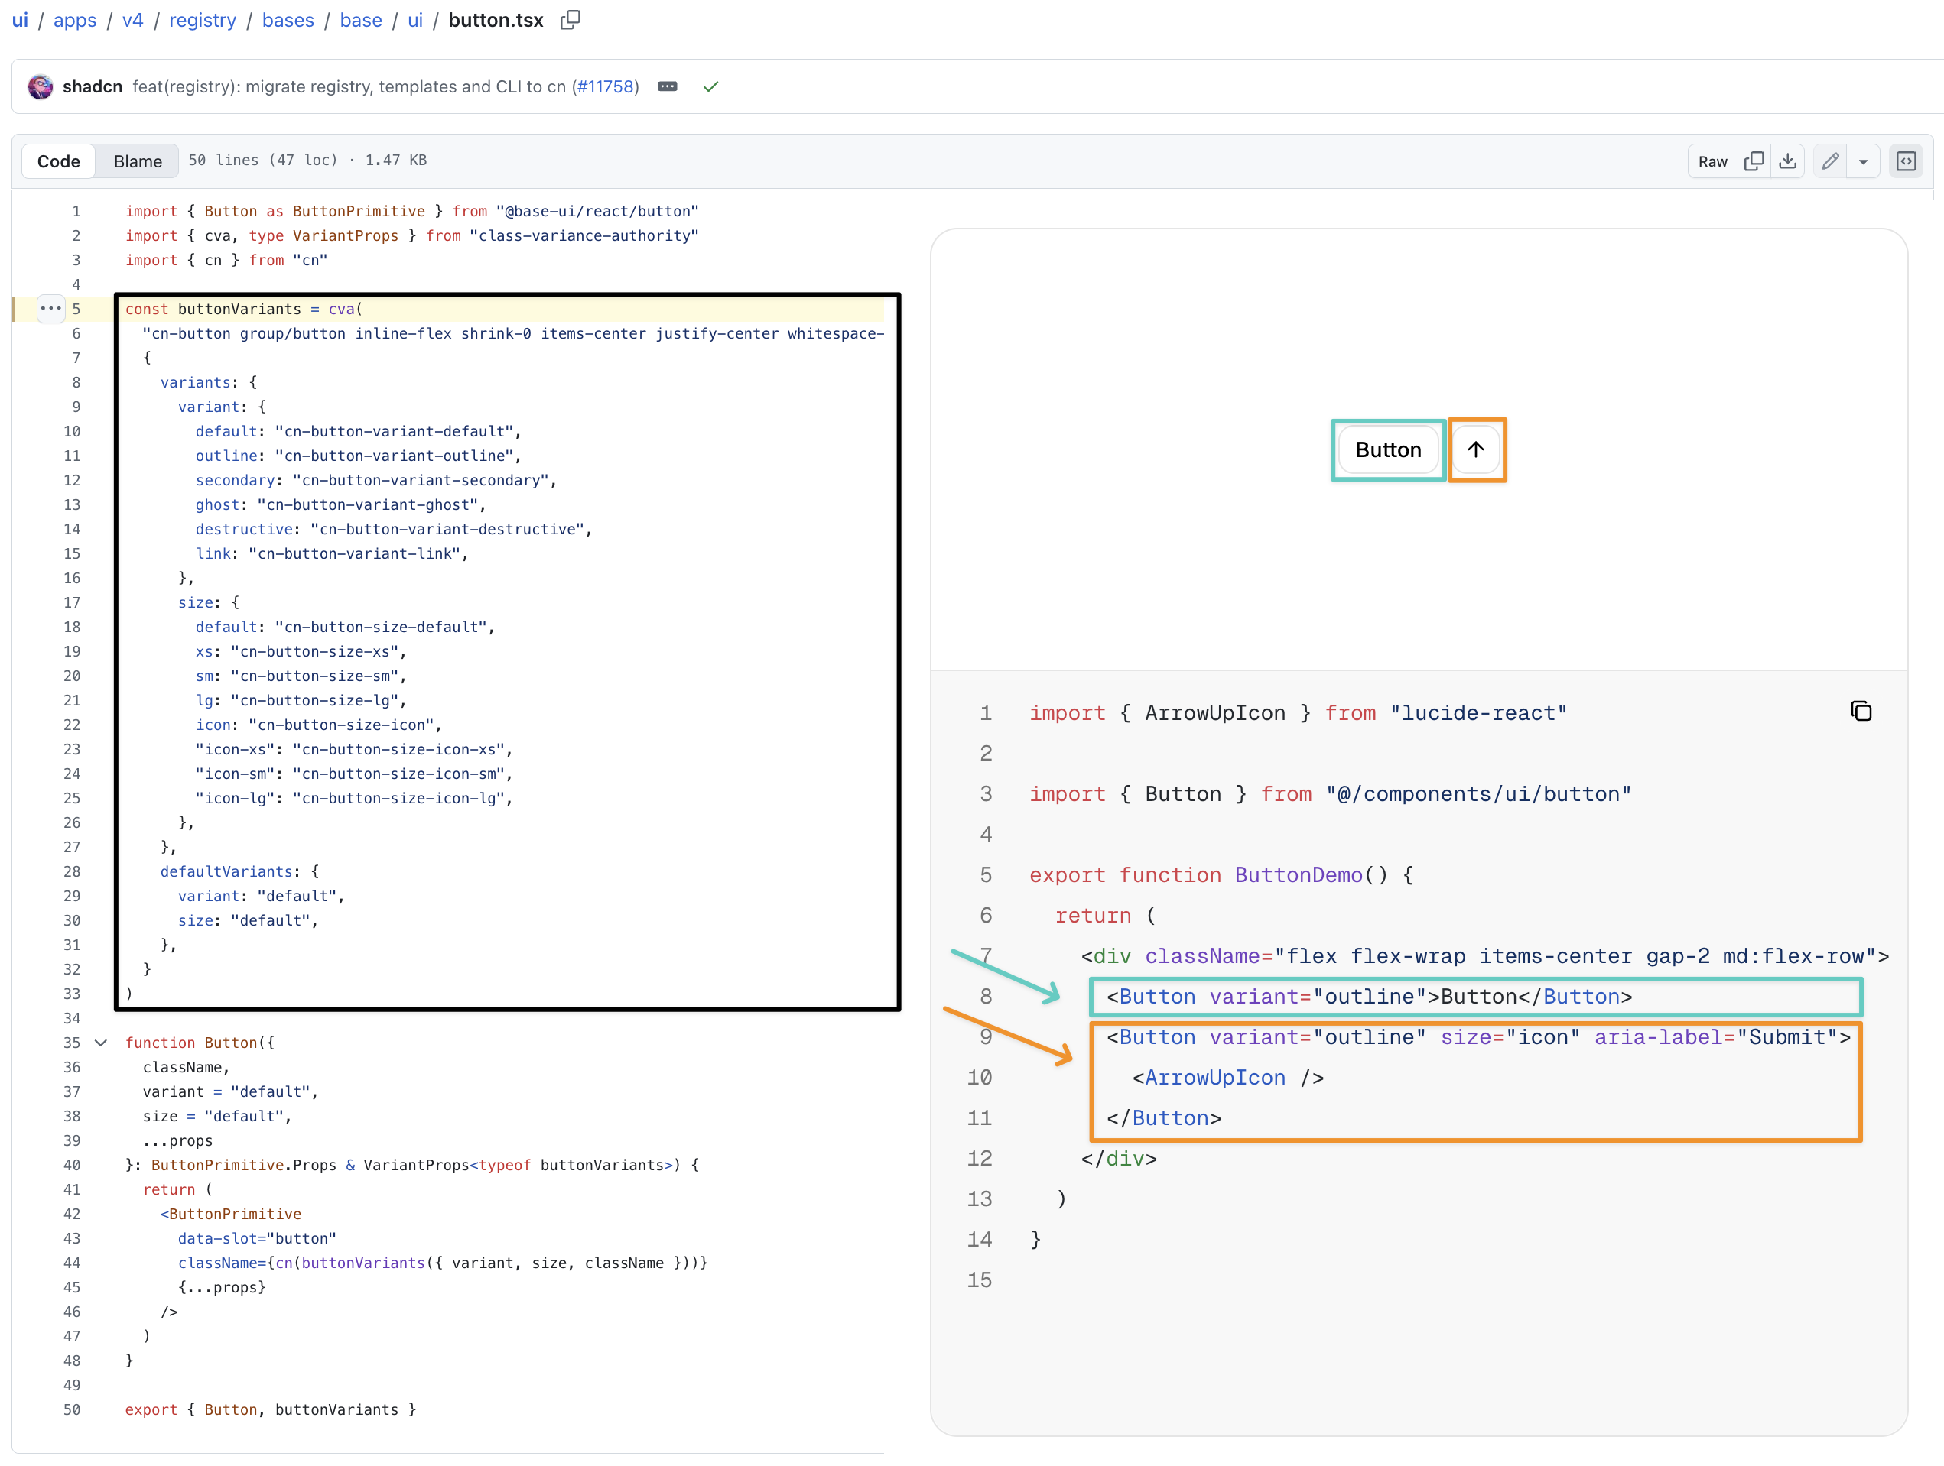The width and height of the screenshot is (1944, 1466).
Task: Open the symbols panel icon
Action: [1905, 161]
